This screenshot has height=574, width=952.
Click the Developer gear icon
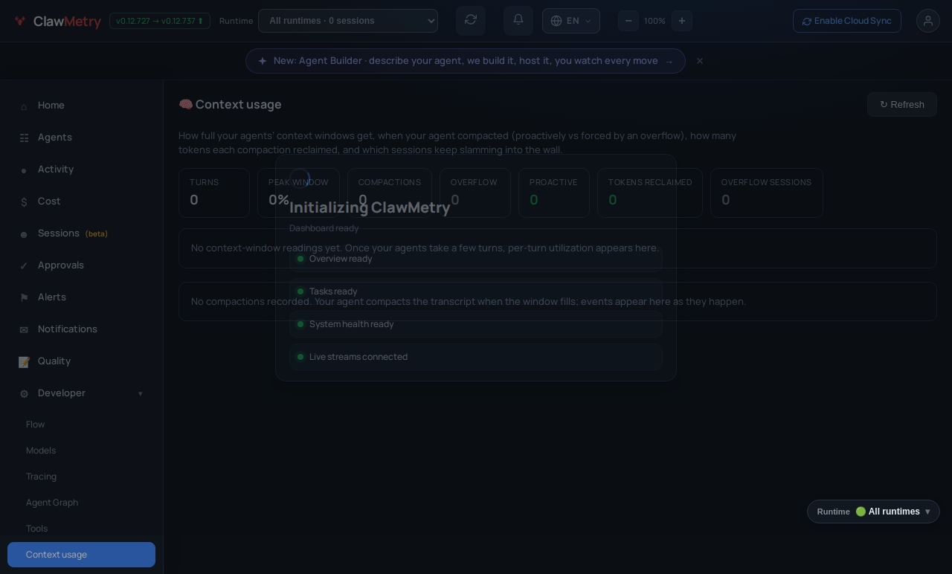[24, 394]
